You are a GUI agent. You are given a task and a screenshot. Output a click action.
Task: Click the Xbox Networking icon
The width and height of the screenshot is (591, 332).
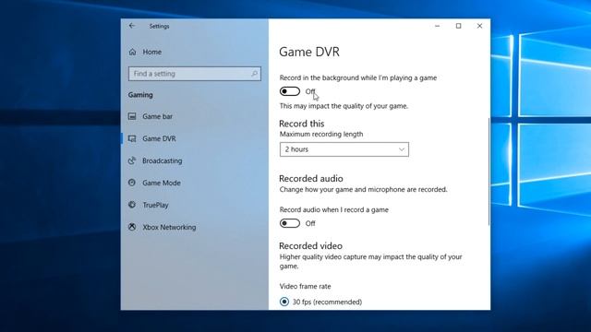(132, 227)
